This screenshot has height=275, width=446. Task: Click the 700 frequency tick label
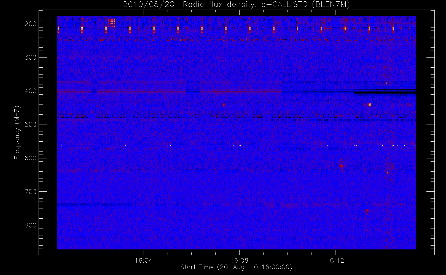point(31,192)
